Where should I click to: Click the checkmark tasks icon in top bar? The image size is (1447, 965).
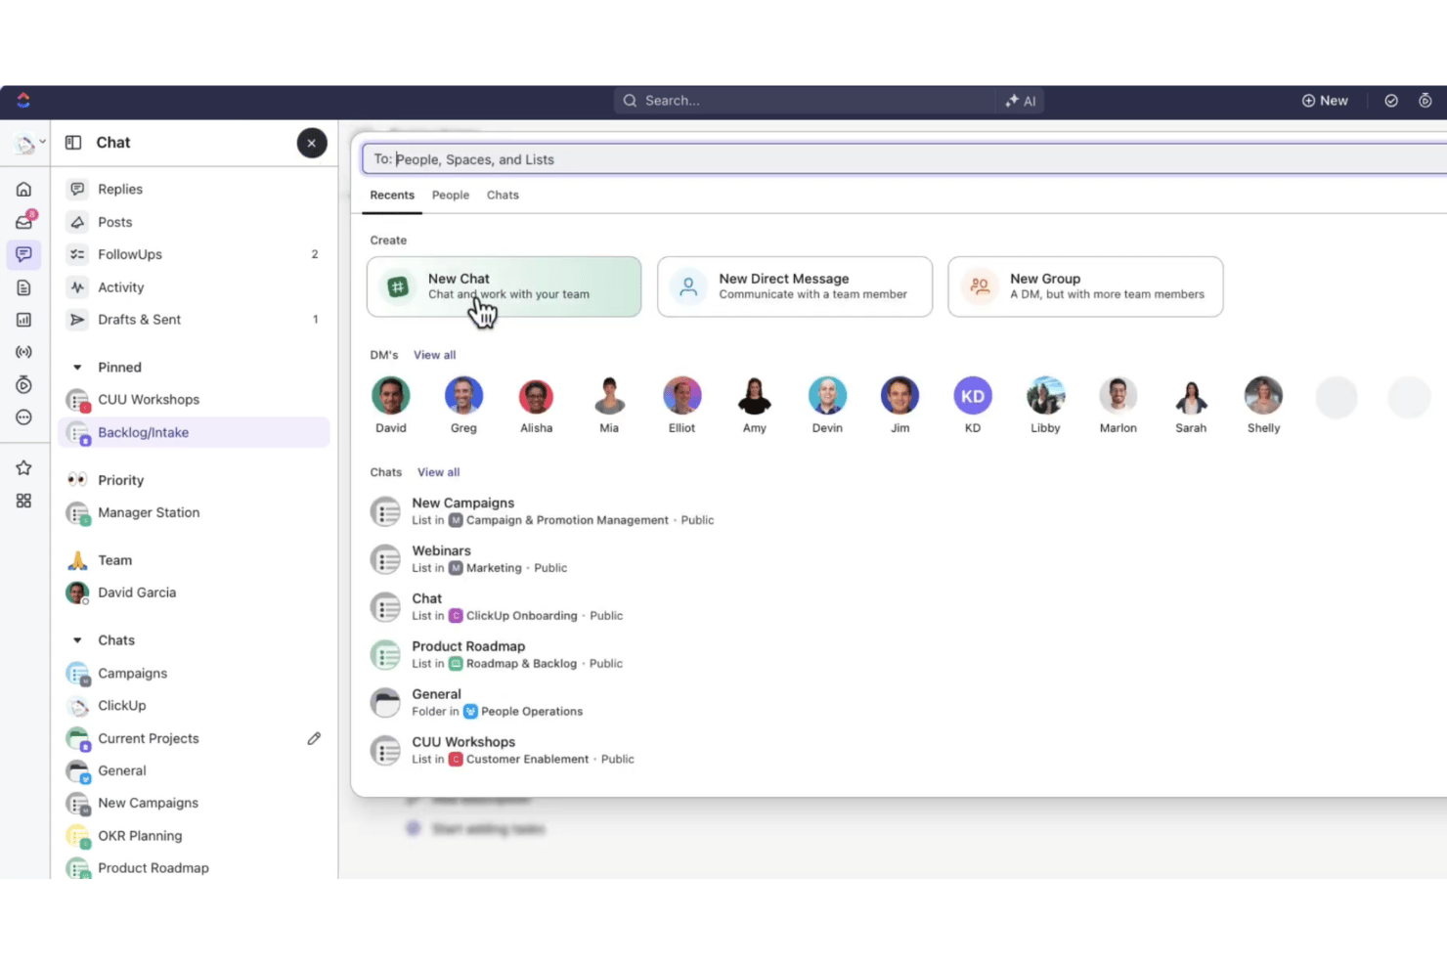click(x=1391, y=101)
